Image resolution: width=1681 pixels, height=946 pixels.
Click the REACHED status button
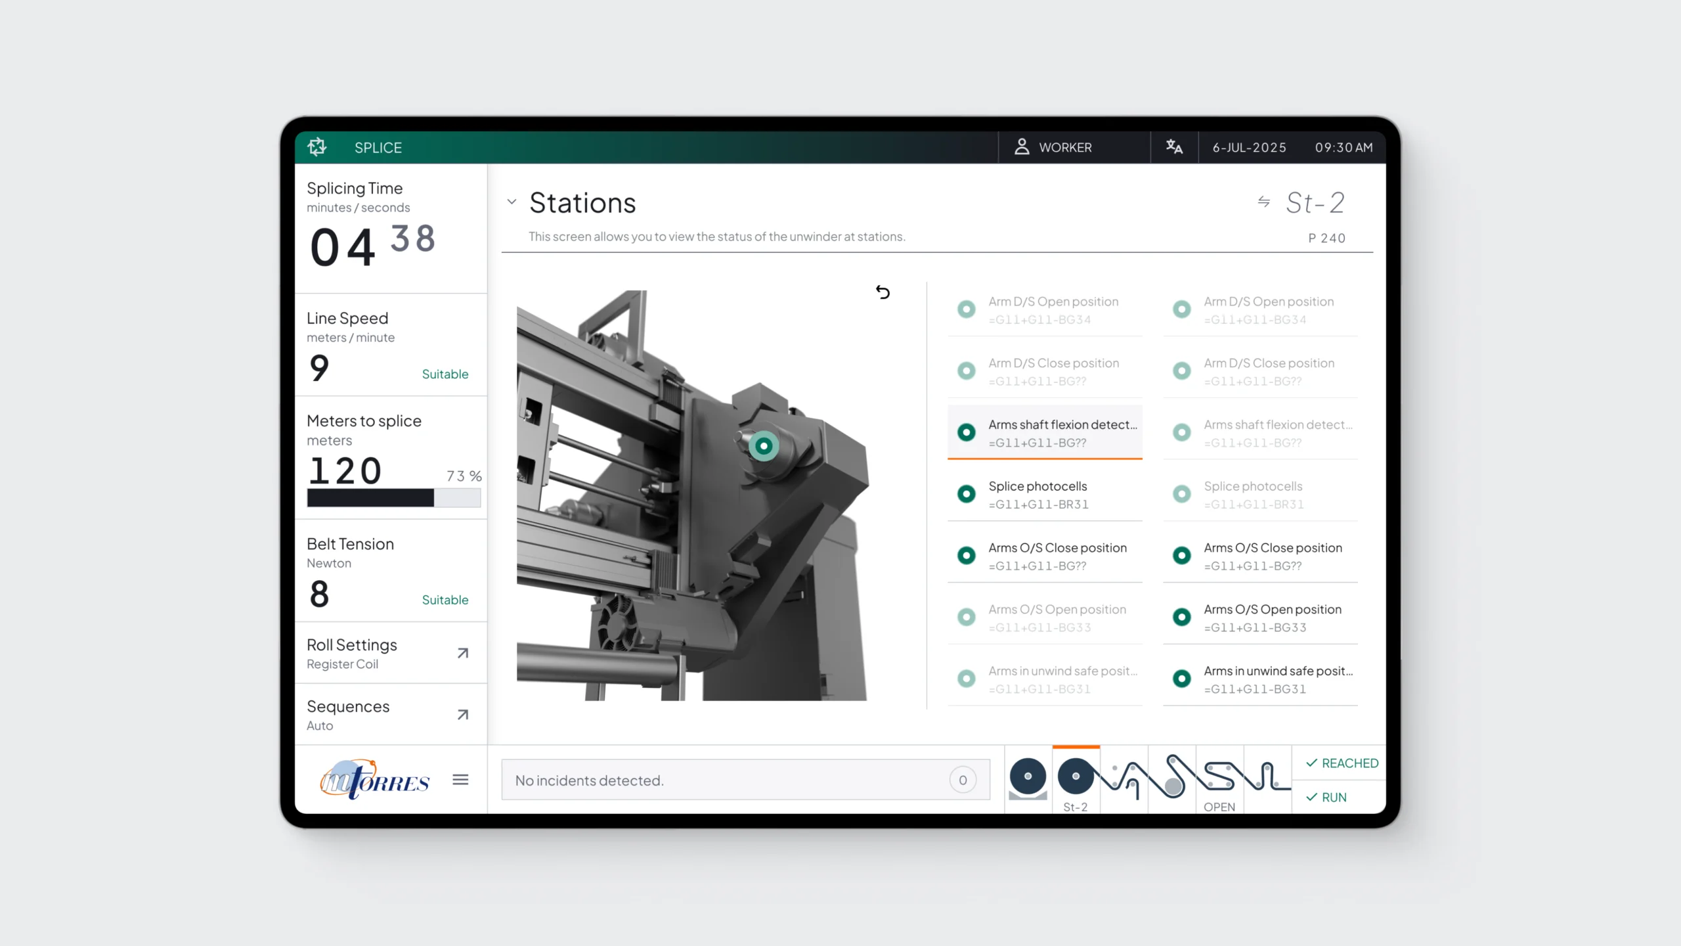click(1341, 763)
